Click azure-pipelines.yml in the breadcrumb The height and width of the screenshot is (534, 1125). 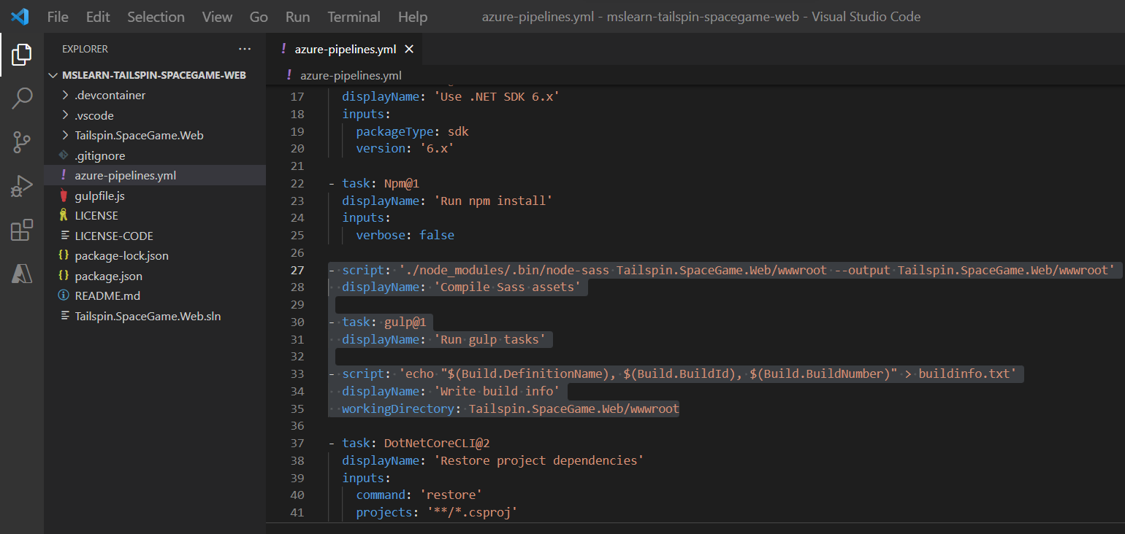(x=351, y=75)
